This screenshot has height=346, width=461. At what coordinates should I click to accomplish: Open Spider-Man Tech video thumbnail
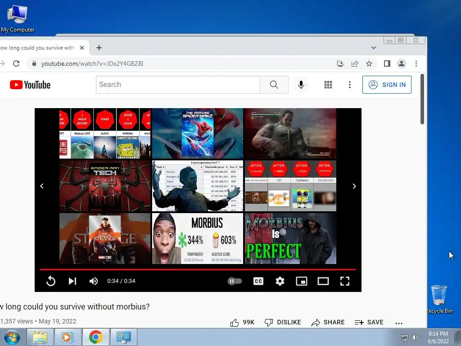tap(105, 186)
